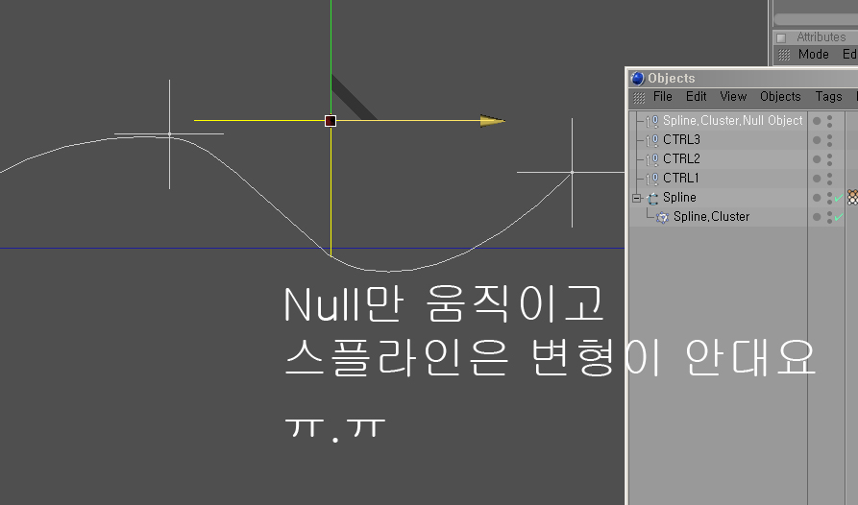
Task: Select Spline.Cluster.Null Object in object list
Action: [733, 121]
